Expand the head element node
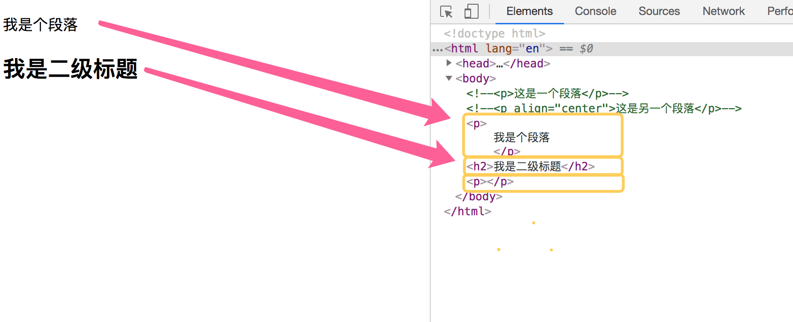Screen dimensions: 793x322 (449, 63)
